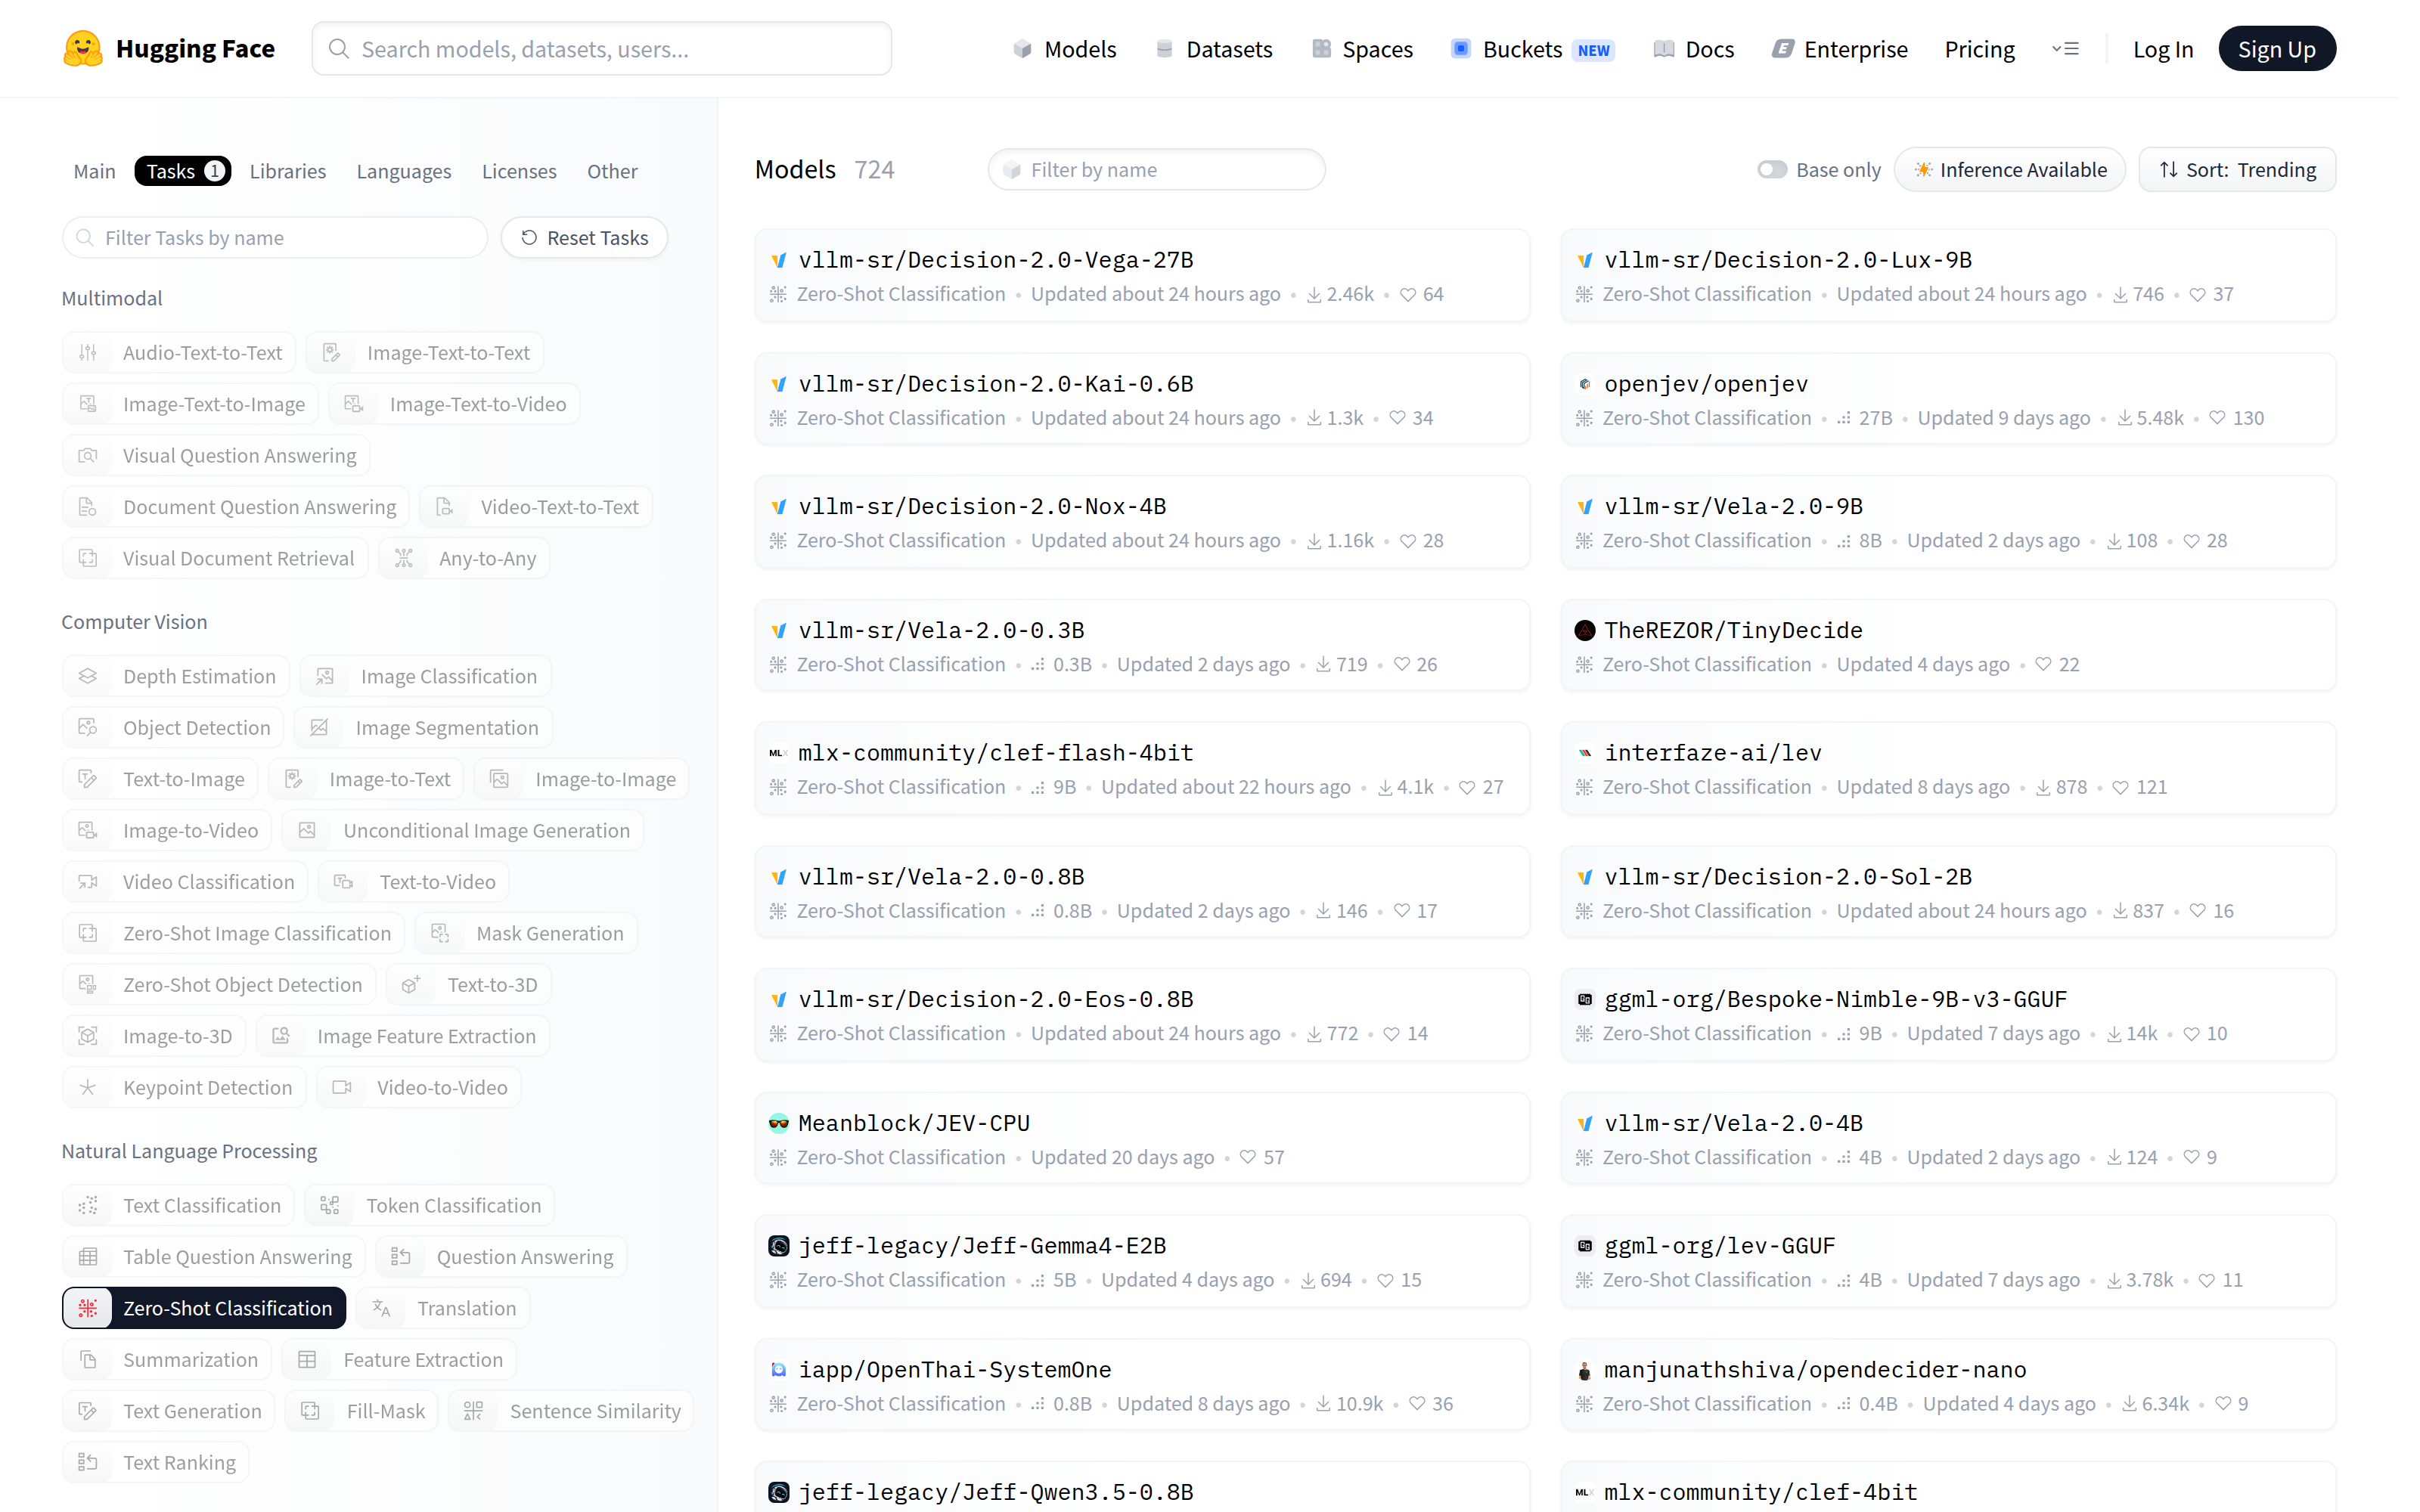
Task: Click the Filter by name models field
Action: click(1157, 170)
